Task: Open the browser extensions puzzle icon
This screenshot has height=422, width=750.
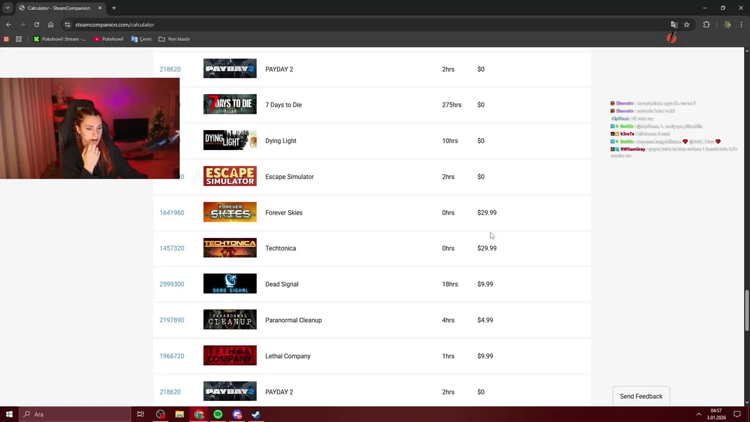Action: (706, 25)
